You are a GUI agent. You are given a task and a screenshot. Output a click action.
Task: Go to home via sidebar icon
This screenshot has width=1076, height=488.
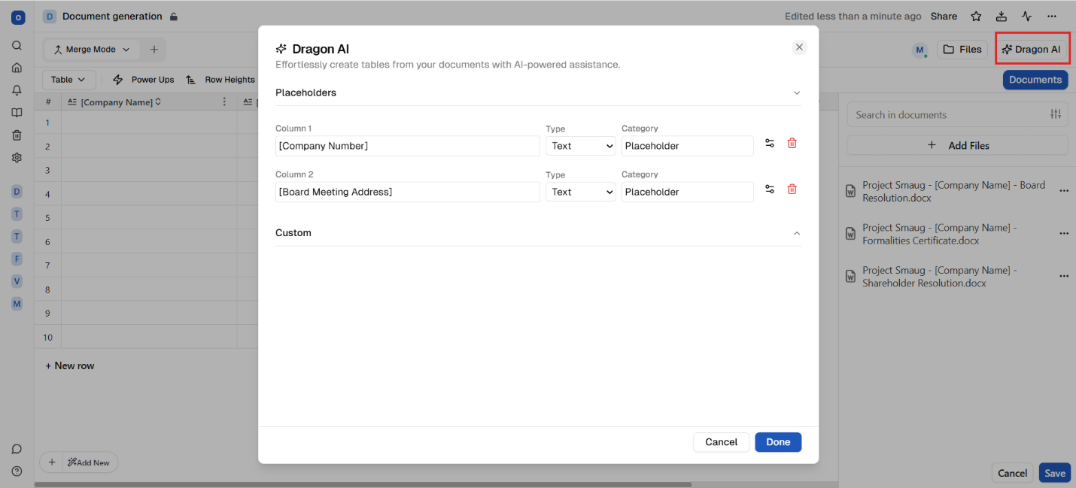click(17, 68)
